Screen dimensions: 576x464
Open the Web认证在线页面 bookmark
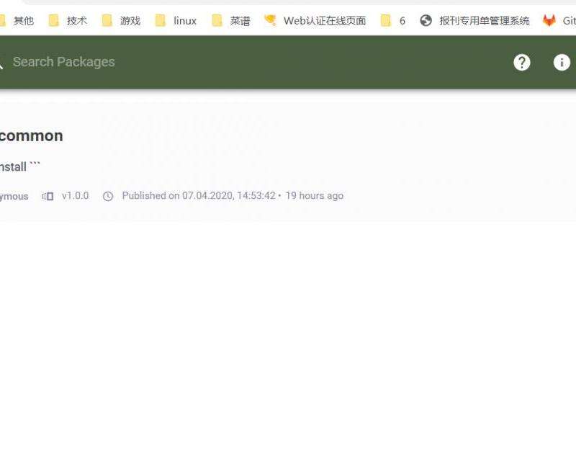315,21
